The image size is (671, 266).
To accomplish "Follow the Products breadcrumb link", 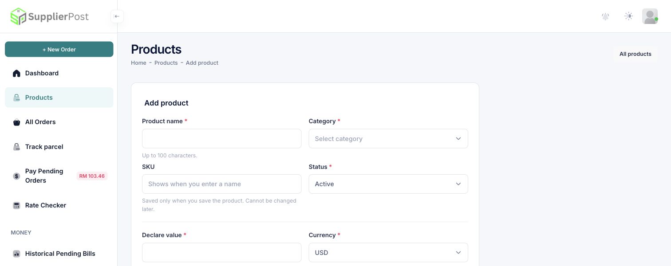I will pos(166,63).
